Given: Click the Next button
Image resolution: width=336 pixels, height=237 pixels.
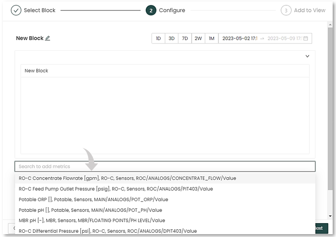Looking at the screenshot, I should click(322, 228).
